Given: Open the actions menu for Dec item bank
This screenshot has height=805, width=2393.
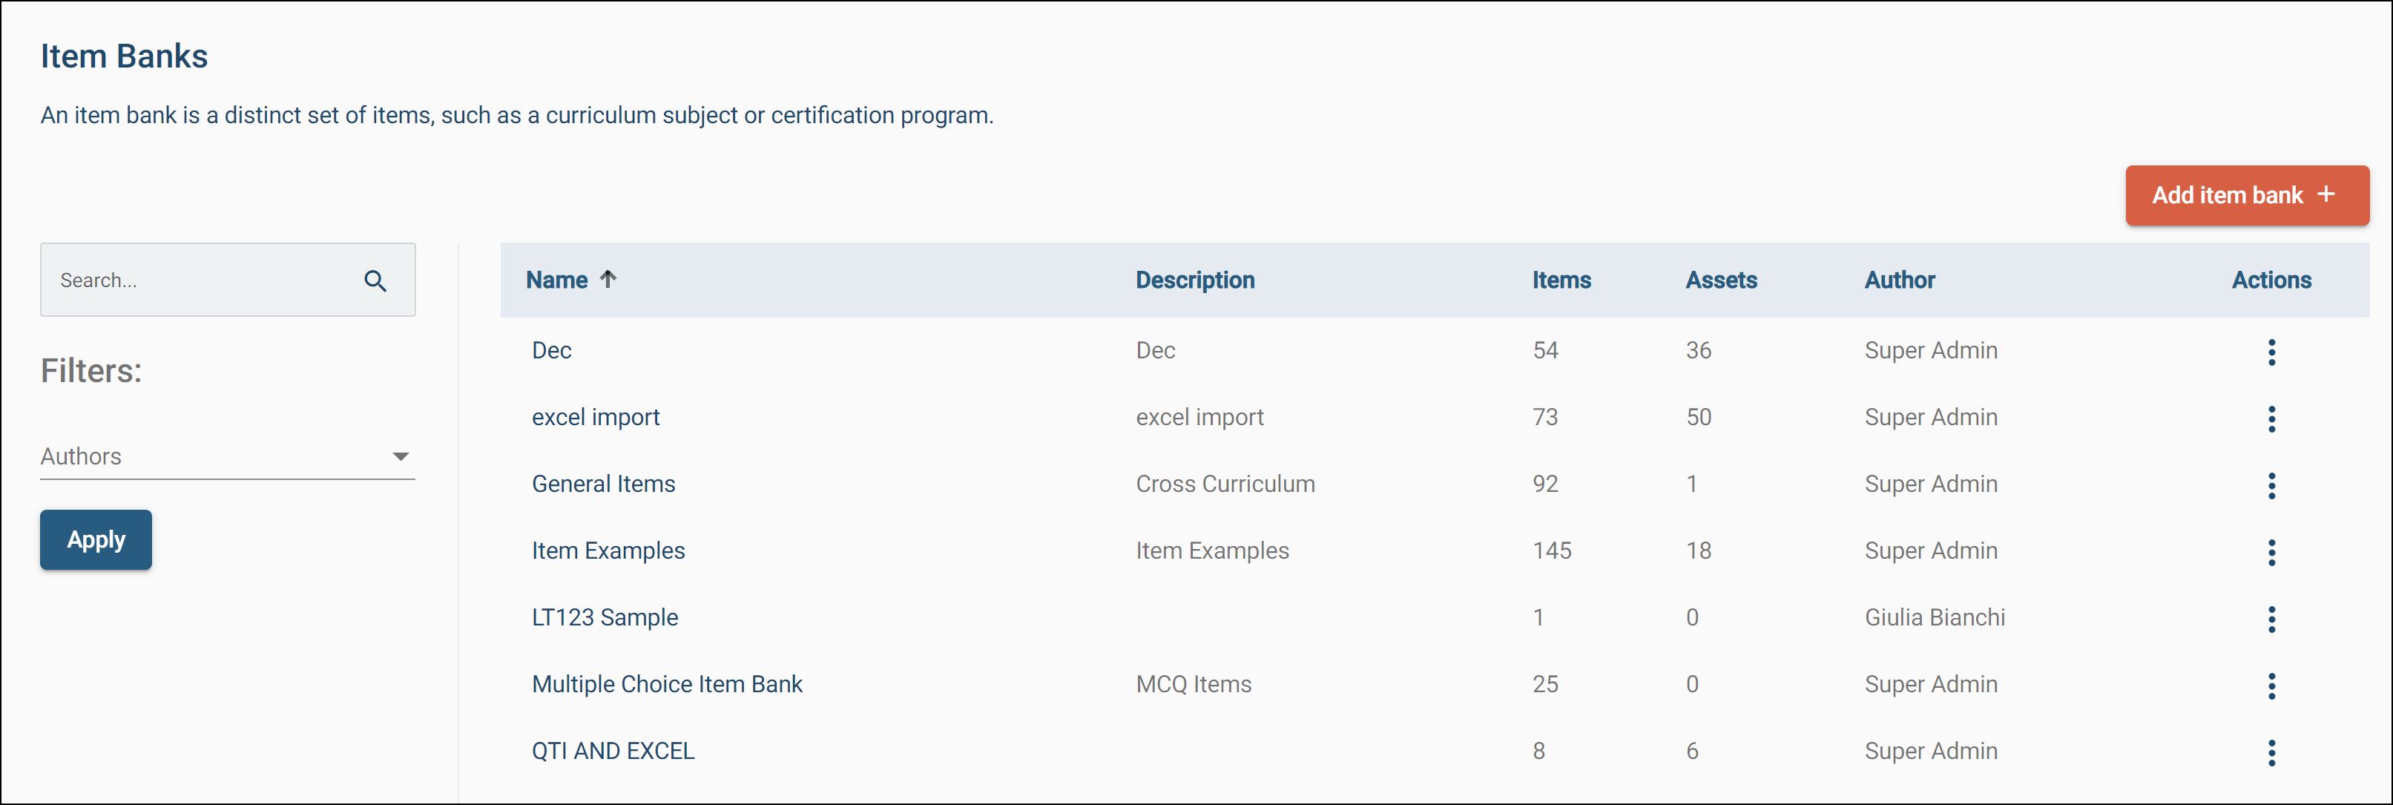Looking at the screenshot, I should tap(2272, 352).
